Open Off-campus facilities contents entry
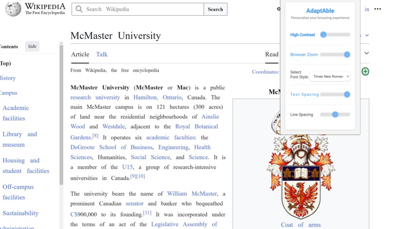Image resolution: width=393 pixels, height=229 pixels. 18,192
